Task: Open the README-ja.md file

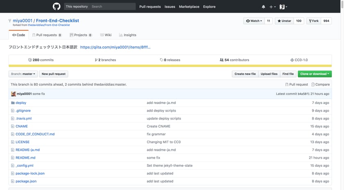Action: [x=28, y=150]
